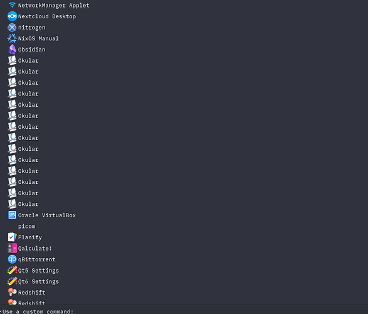The image size is (368, 314).
Task: Click the qBittorrent round icon
Action: [x=12, y=259]
